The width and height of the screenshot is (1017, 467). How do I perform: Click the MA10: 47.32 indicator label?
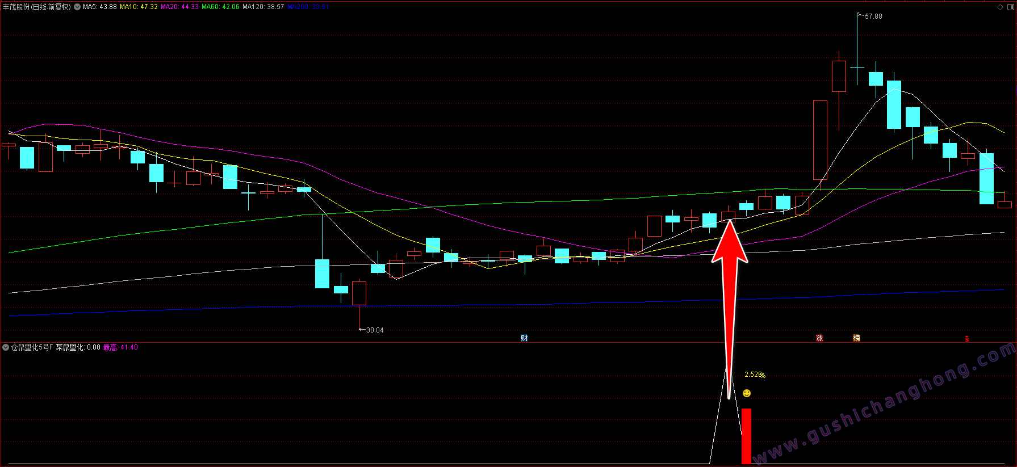[x=139, y=7]
